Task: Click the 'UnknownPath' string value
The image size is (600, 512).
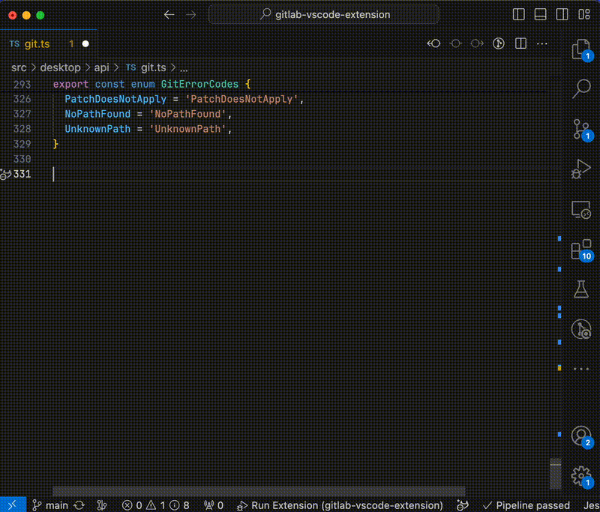Action: click(x=187, y=129)
